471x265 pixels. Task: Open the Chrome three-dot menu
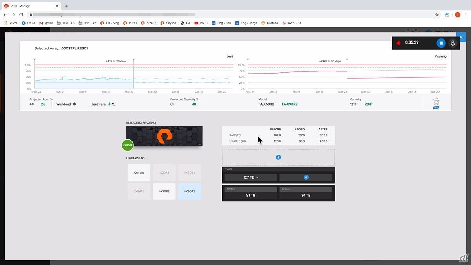(x=466, y=15)
